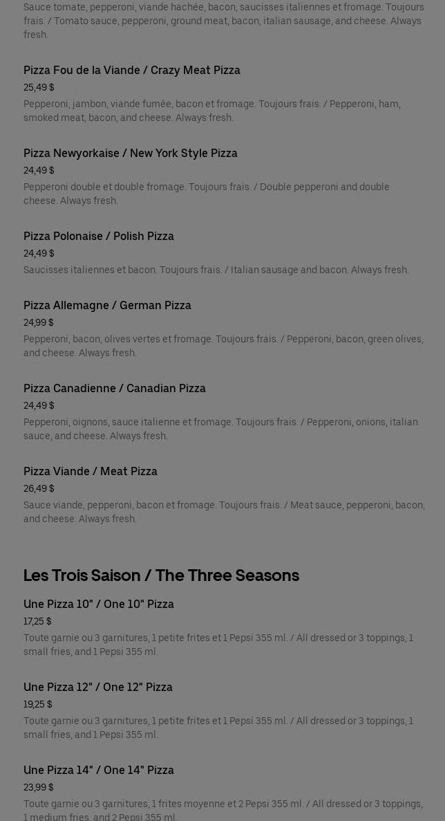Click the 19,25 $ price for 12" pizza
Image resolution: width=445 pixels, height=821 pixels.
tap(38, 704)
